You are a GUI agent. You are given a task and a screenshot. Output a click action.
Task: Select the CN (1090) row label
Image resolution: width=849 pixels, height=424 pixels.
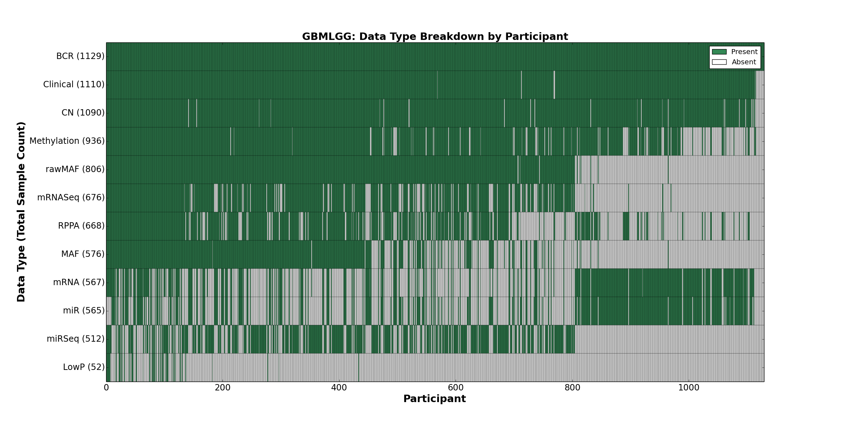83,113
